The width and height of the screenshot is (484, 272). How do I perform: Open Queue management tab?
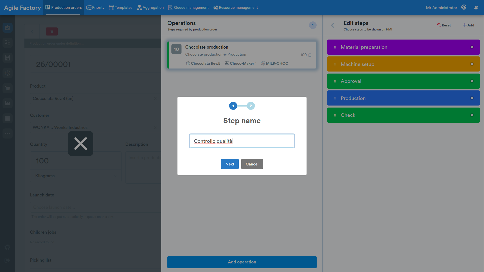coord(188,8)
